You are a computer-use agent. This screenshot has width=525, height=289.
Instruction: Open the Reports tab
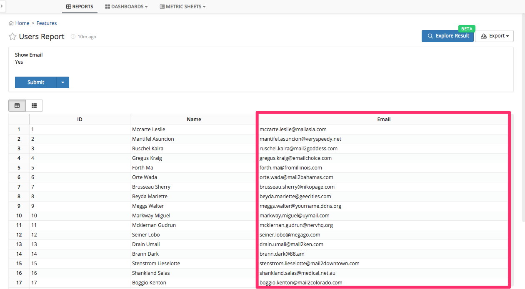click(80, 7)
